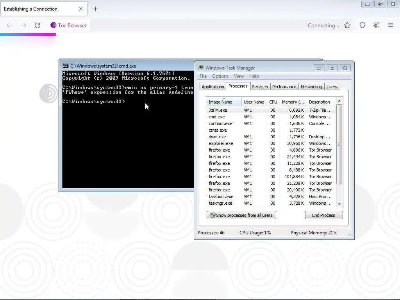
Task: Click the process list scroll up arrow
Action: point(339,101)
